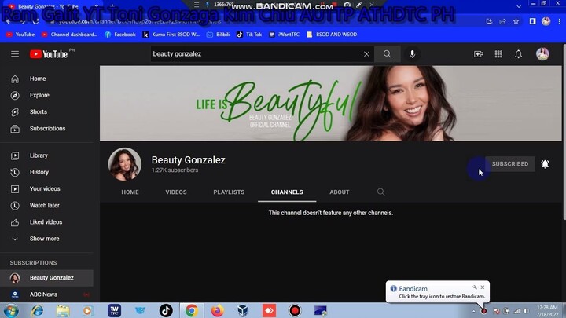Image resolution: width=566 pixels, height=318 pixels.
Task: Open the BSOD AND WSOD bookmark folder
Action: click(x=332, y=35)
